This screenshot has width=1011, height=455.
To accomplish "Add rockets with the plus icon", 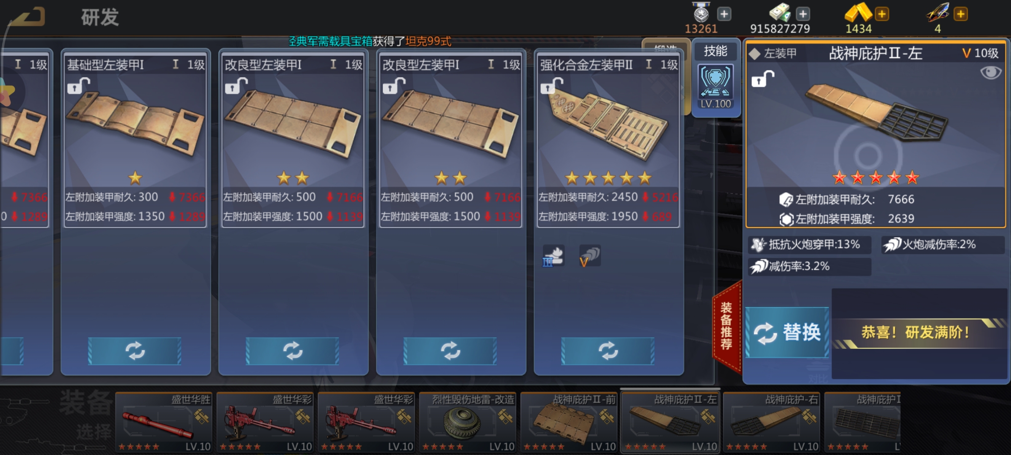I will pyautogui.click(x=960, y=14).
